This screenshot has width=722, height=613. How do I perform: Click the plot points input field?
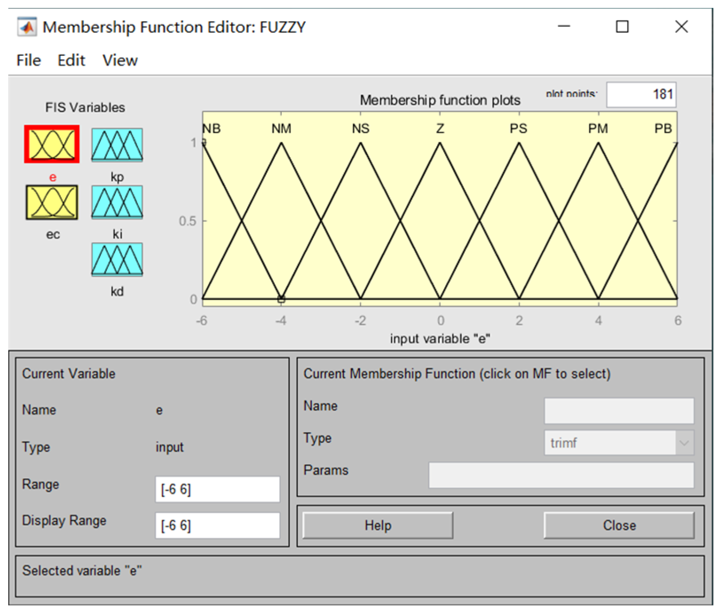point(641,94)
